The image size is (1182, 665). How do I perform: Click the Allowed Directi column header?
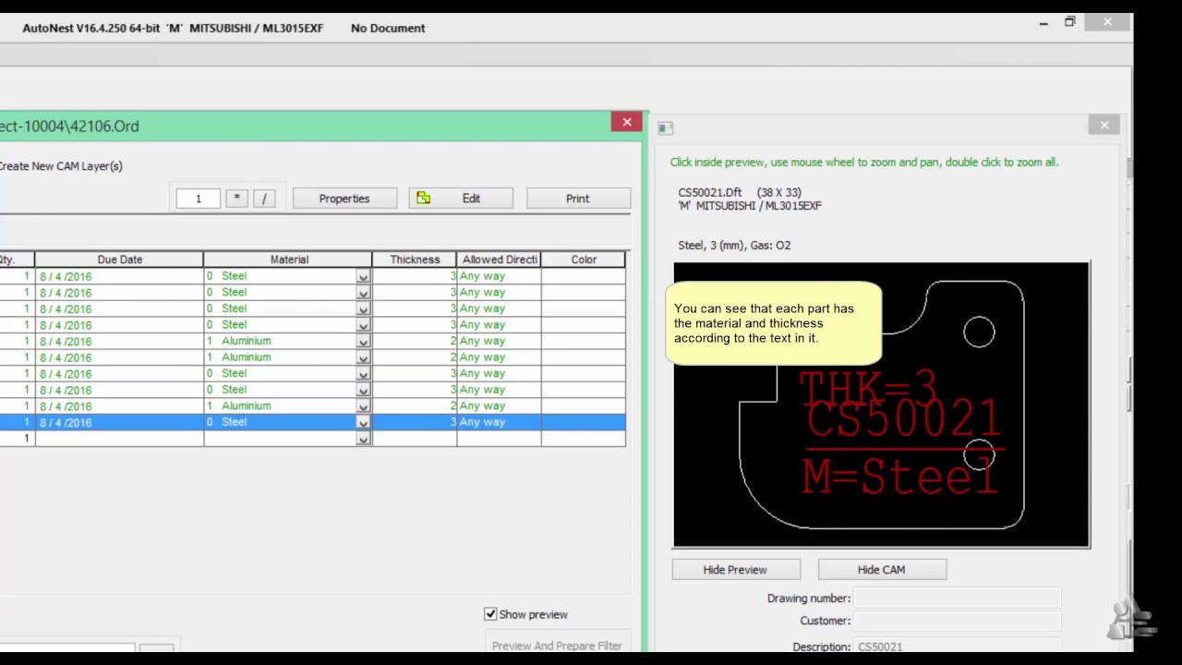[x=500, y=260]
